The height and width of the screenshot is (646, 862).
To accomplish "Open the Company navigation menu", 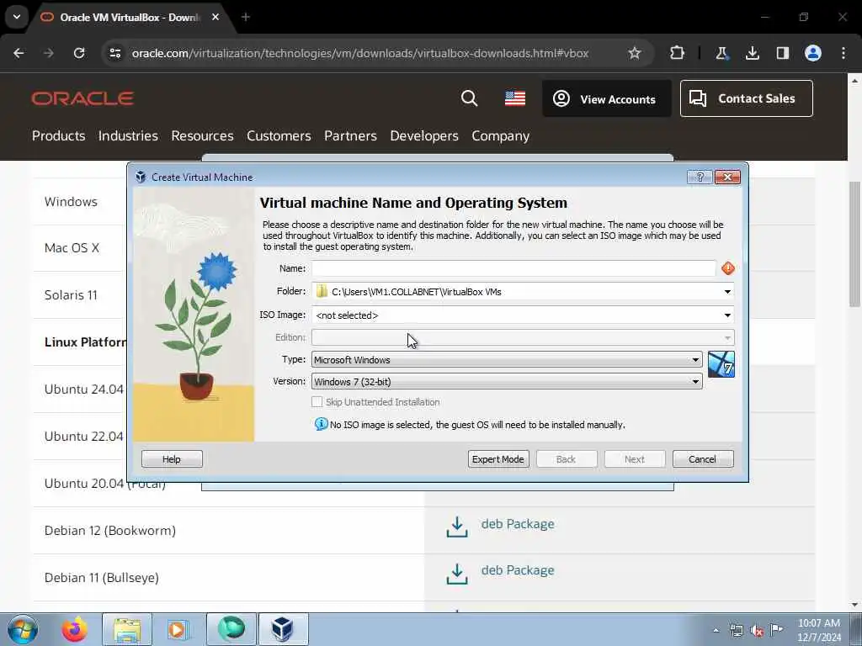I will click(x=500, y=135).
